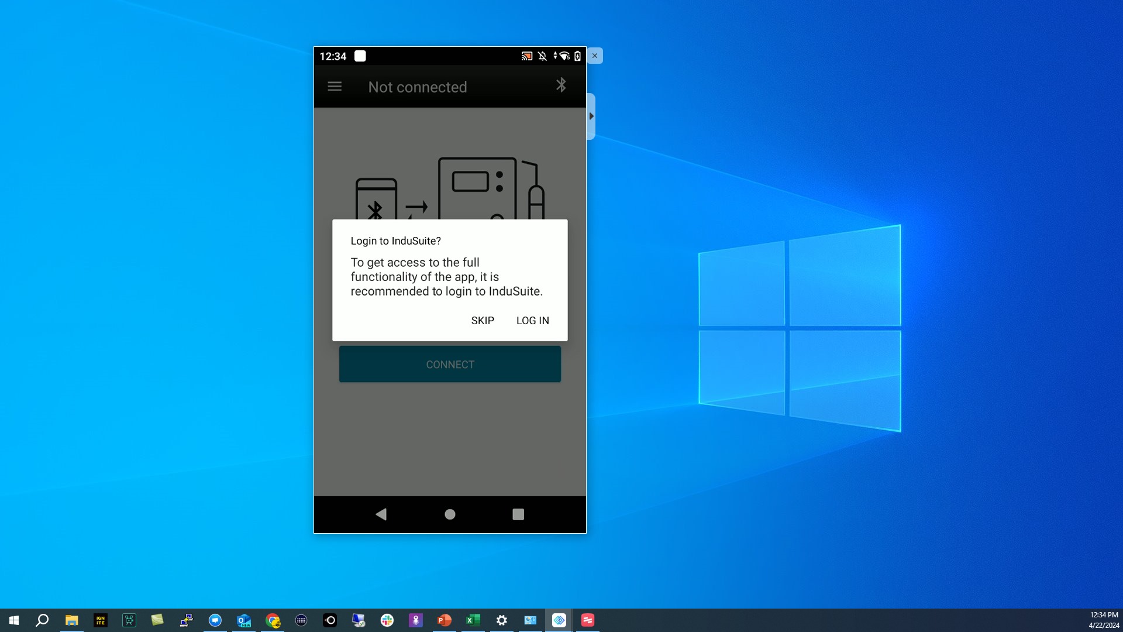Tap the Android back navigation button
1123x632 pixels.
pos(381,514)
